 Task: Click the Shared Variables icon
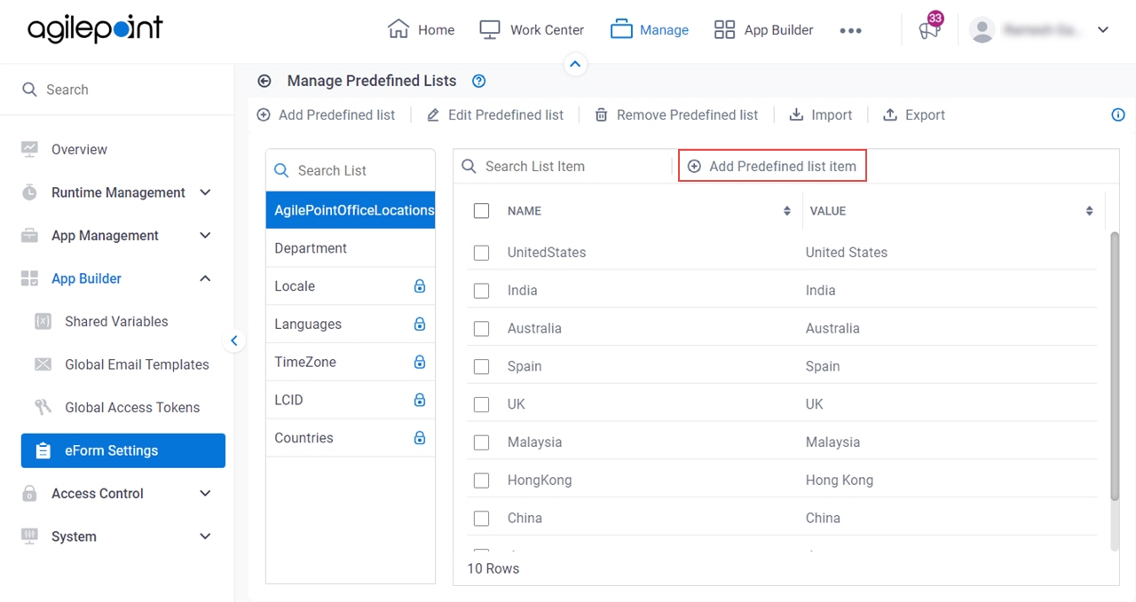(43, 322)
